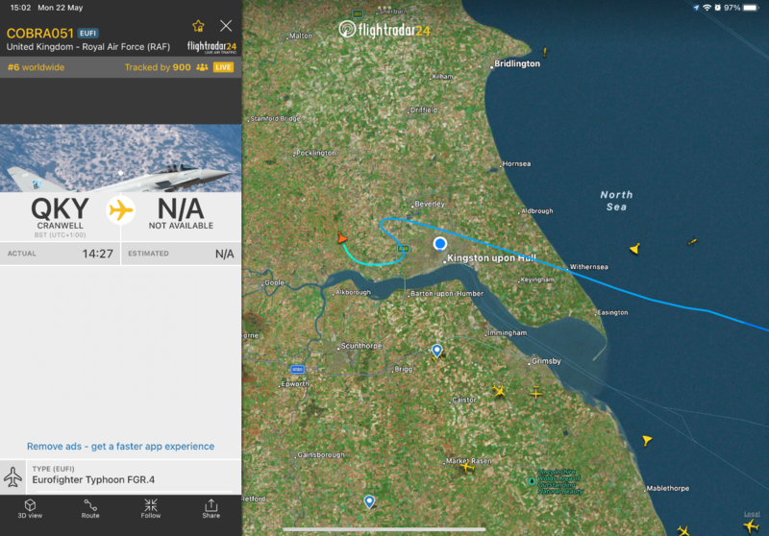Select yellow aircraft near Caistor
Screen dimensions: 769x536
point(499,391)
